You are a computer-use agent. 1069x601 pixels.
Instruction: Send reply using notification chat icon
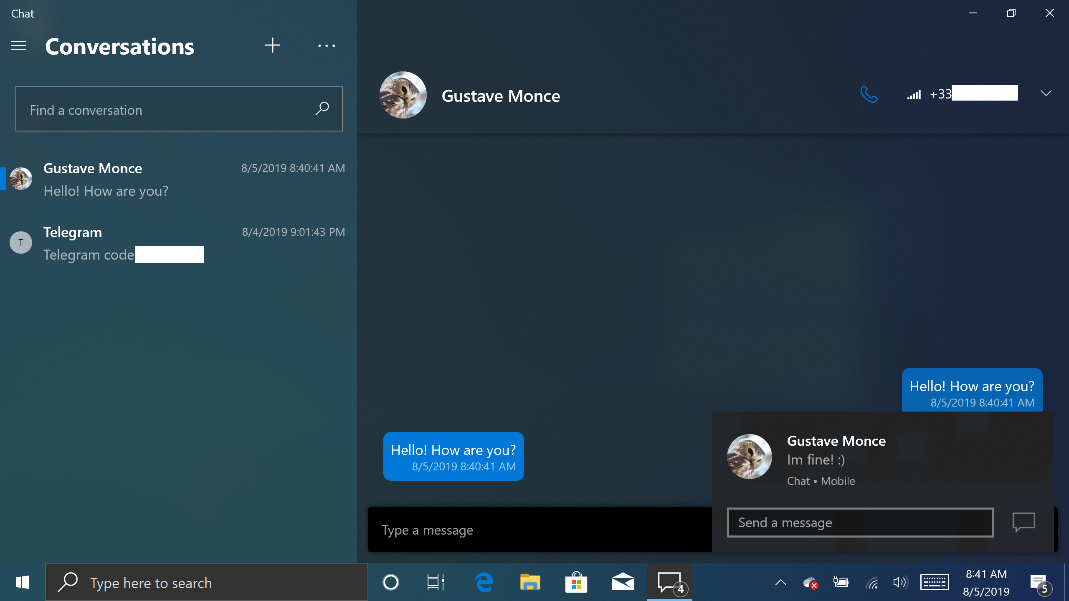pyautogui.click(x=1023, y=522)
